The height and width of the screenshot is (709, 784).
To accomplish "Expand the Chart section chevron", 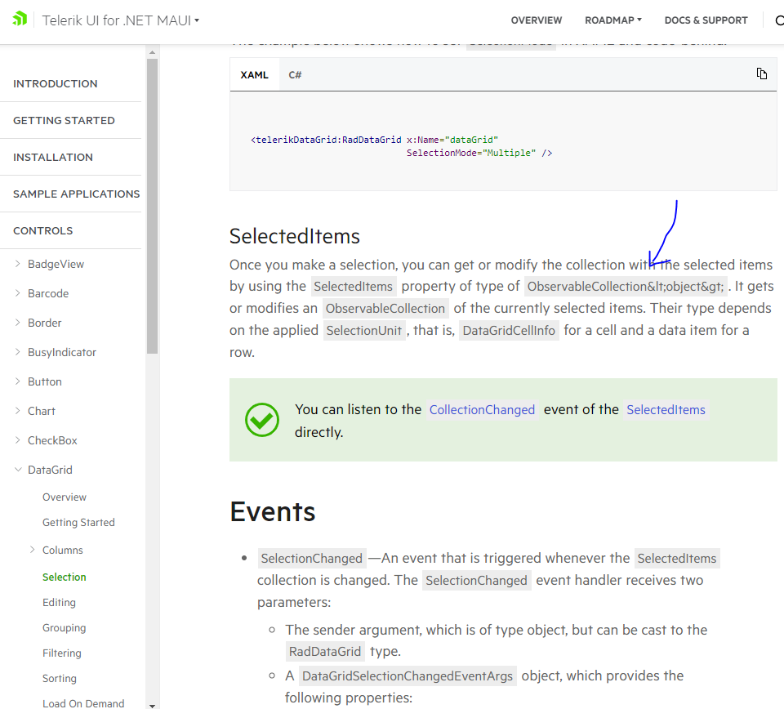I will [18, 411].
